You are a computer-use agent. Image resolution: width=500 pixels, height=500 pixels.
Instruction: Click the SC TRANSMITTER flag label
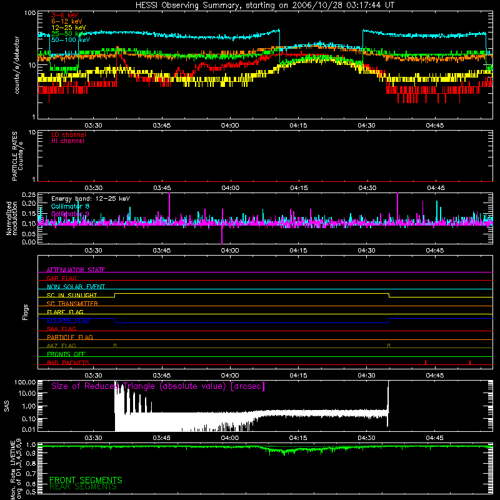(x=72, y=303)
